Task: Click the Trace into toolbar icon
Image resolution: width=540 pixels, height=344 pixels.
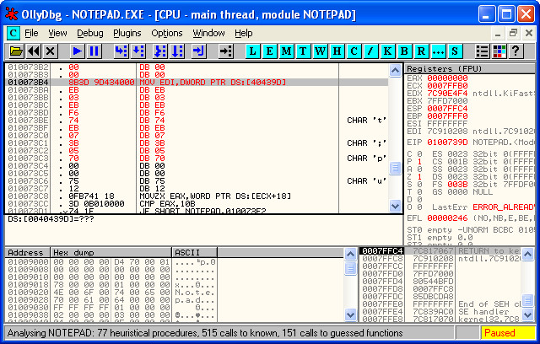Action: pyautogui.click(x=160, y=51)
